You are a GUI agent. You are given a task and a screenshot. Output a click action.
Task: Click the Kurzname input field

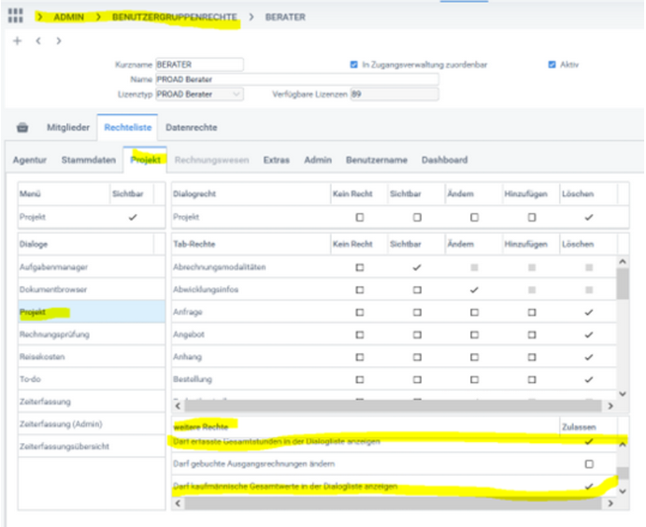point(198,64)
